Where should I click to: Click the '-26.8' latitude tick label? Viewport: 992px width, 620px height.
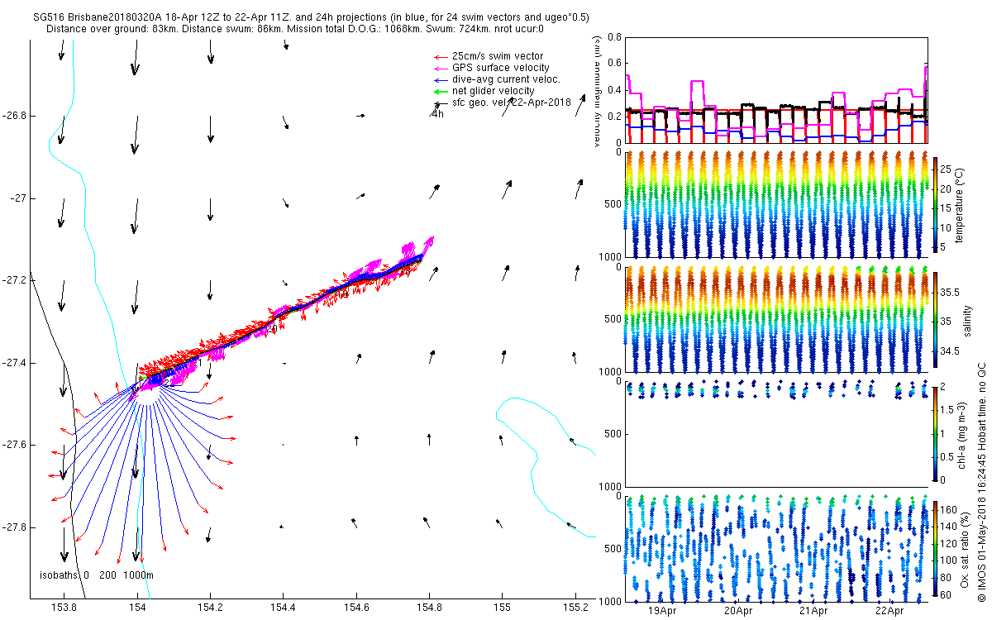click(14, 116)
